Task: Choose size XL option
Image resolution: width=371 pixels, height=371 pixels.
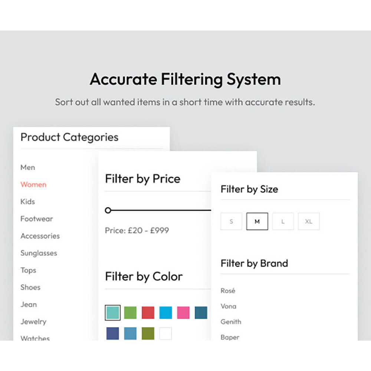Action: [x=309, y=221]
